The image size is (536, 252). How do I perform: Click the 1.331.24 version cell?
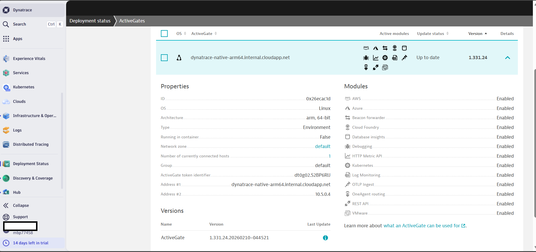tap(478, 57)
